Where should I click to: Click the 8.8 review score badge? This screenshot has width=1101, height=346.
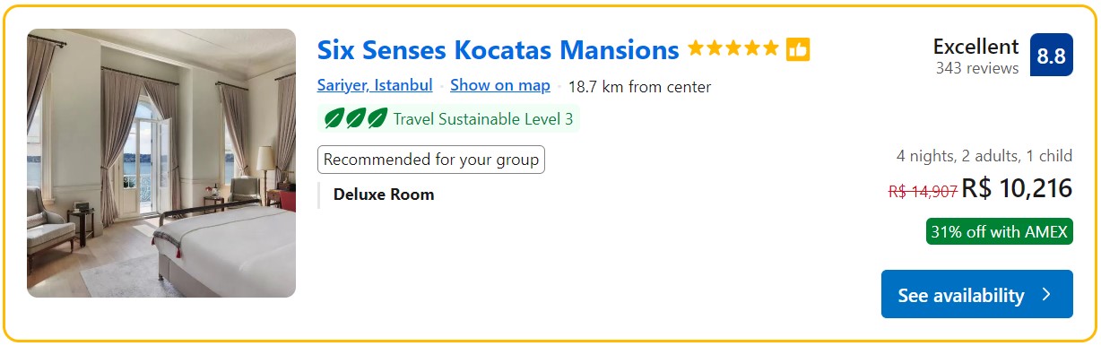pos(1052,56)
